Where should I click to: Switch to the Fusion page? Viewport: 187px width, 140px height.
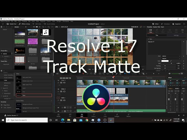tap(93, 116)
